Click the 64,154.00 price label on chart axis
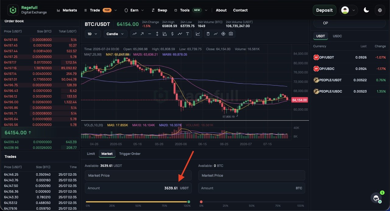The height and width of the screenshot is (211, 390). (300, 100)
